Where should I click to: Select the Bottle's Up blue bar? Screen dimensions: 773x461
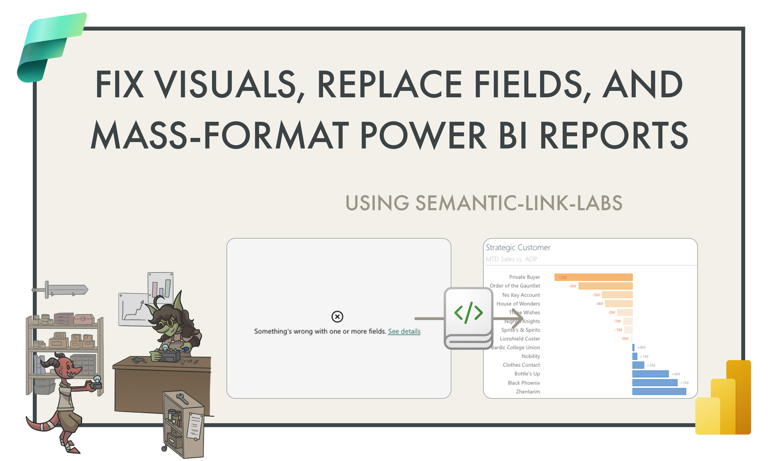[650, 374]
